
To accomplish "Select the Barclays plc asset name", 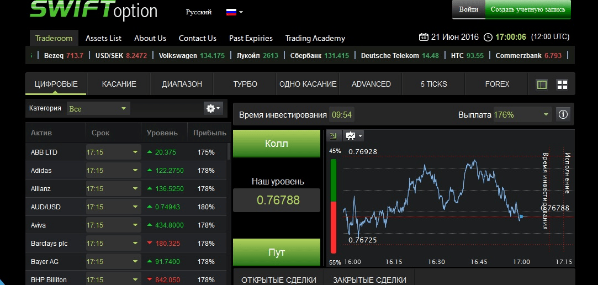I will click(x=49, y=244).
